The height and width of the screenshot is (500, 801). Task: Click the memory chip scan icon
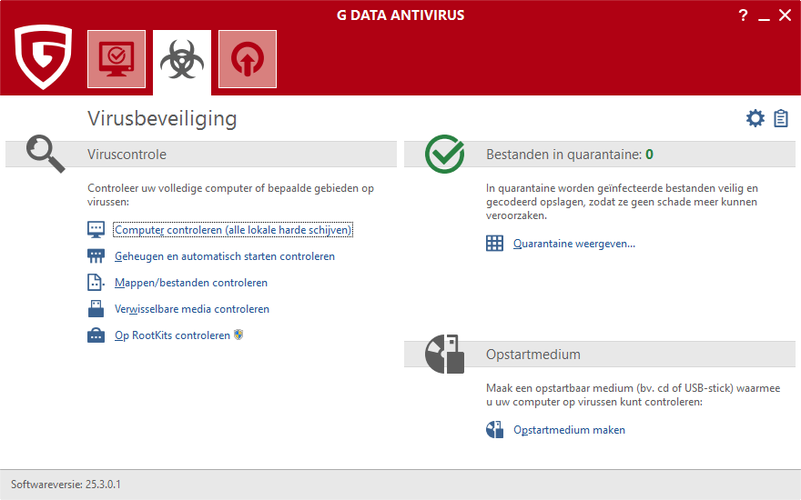pos(96,256)
